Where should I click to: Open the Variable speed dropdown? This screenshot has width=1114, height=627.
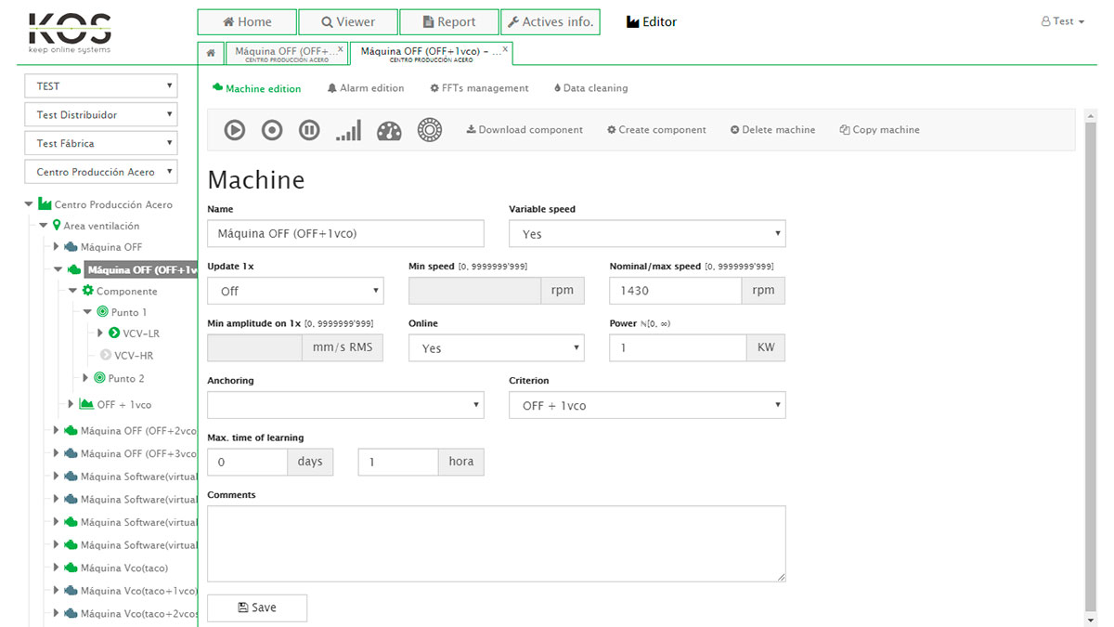coord(647,234)
